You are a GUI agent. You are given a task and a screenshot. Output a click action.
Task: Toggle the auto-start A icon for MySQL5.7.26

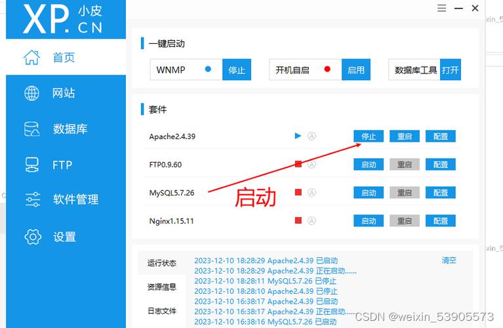click(x=312, y=193)
